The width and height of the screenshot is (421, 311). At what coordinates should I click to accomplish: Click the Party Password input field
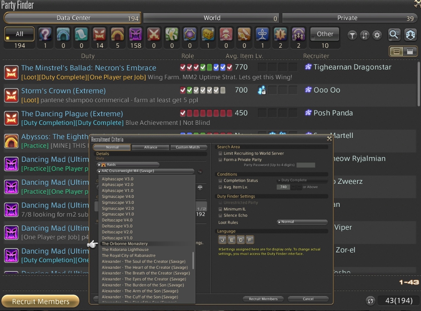pos(306,165)
